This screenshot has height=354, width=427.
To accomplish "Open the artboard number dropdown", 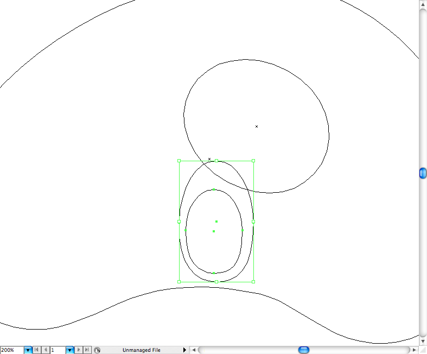I will [x=69, y=350].
